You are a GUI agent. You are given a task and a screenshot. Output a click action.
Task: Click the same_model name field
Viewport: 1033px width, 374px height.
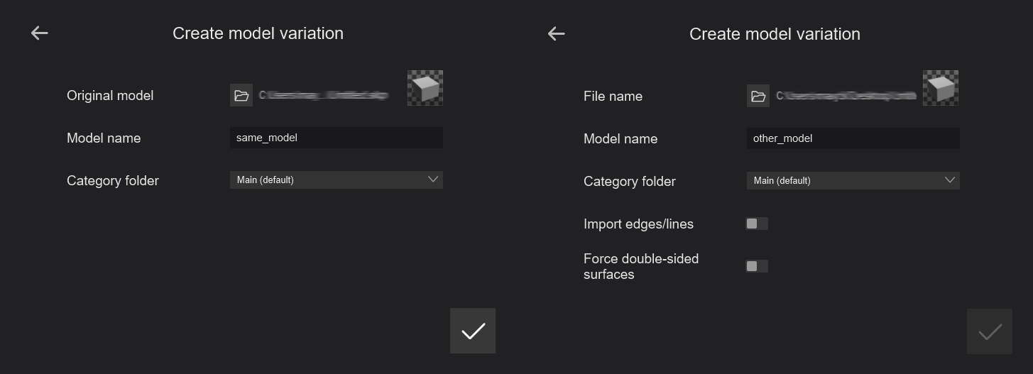336,138
